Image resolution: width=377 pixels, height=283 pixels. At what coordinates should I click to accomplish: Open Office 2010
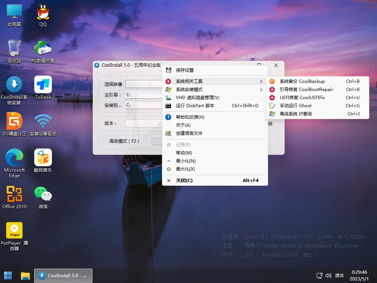14,193
